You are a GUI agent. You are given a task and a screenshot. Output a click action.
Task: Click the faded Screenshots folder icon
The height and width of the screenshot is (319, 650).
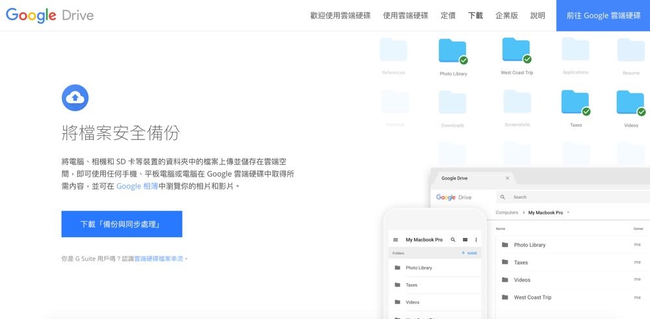pyautogui.click(x=517, y=102)
